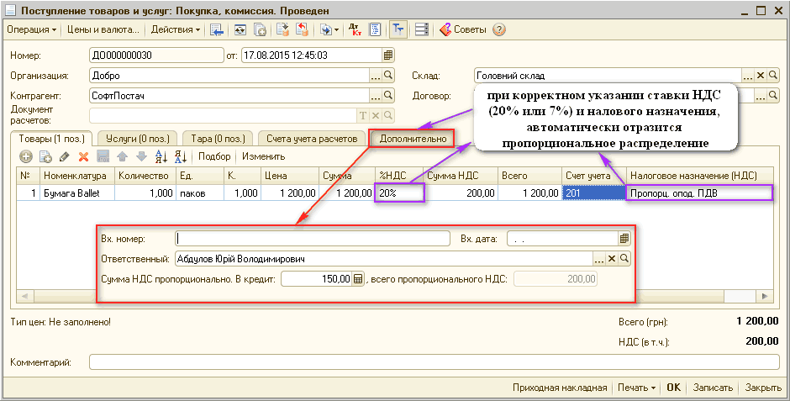The image size is (790, 401).
Task: Open search for Ответственный field
Action: [x=624, y=259]
